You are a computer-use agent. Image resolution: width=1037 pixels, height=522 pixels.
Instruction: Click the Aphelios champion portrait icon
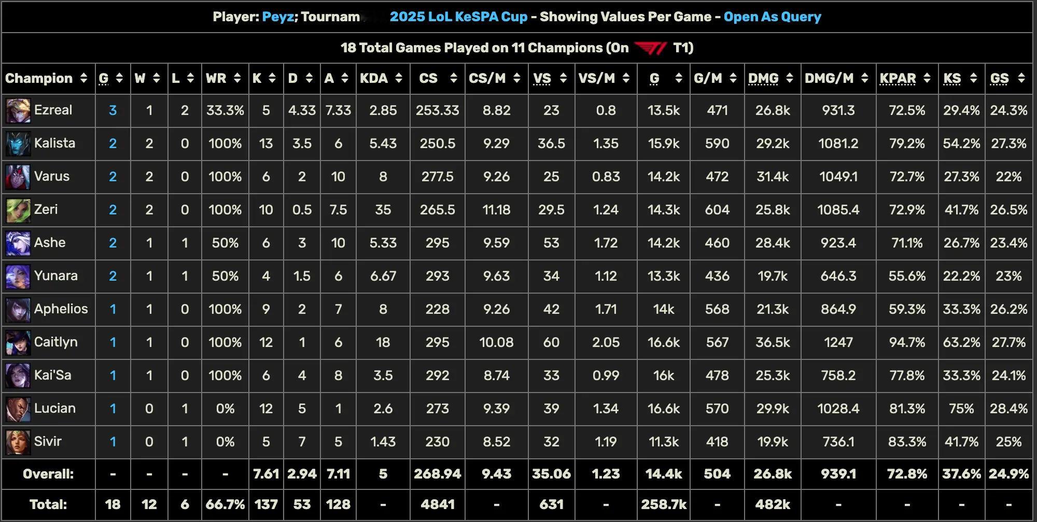click(18, 310)
